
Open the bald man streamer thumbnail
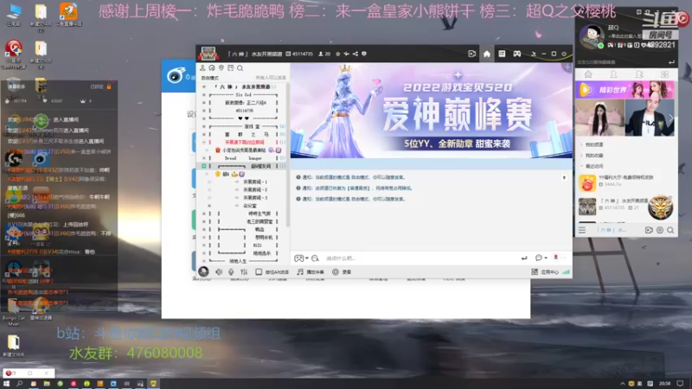pos(650,118)
